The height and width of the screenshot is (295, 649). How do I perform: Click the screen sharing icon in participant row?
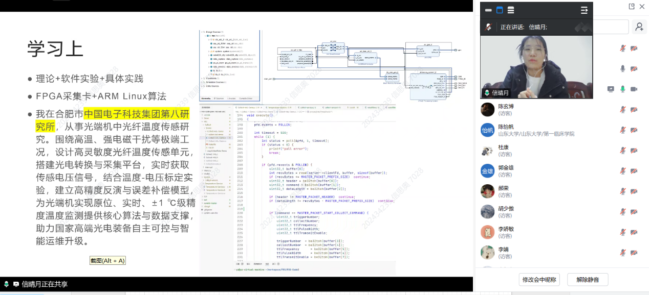(611, 89)
